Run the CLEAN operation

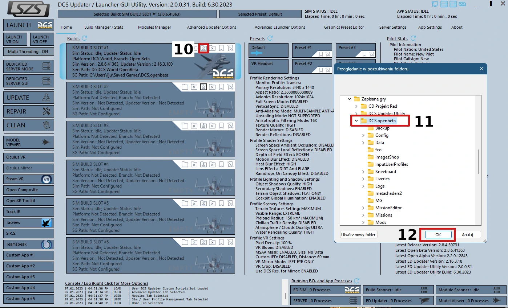click(x=29, y=125)
